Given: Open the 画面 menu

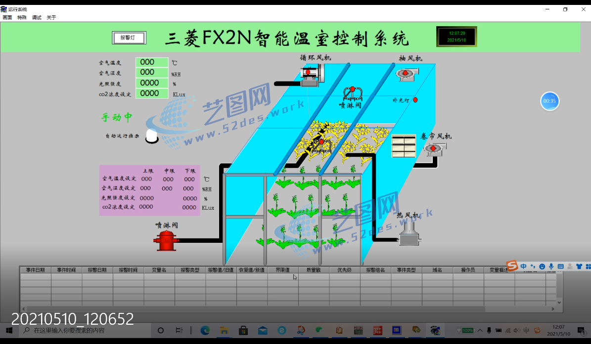Looking at the screenshot, I should 7,17.
